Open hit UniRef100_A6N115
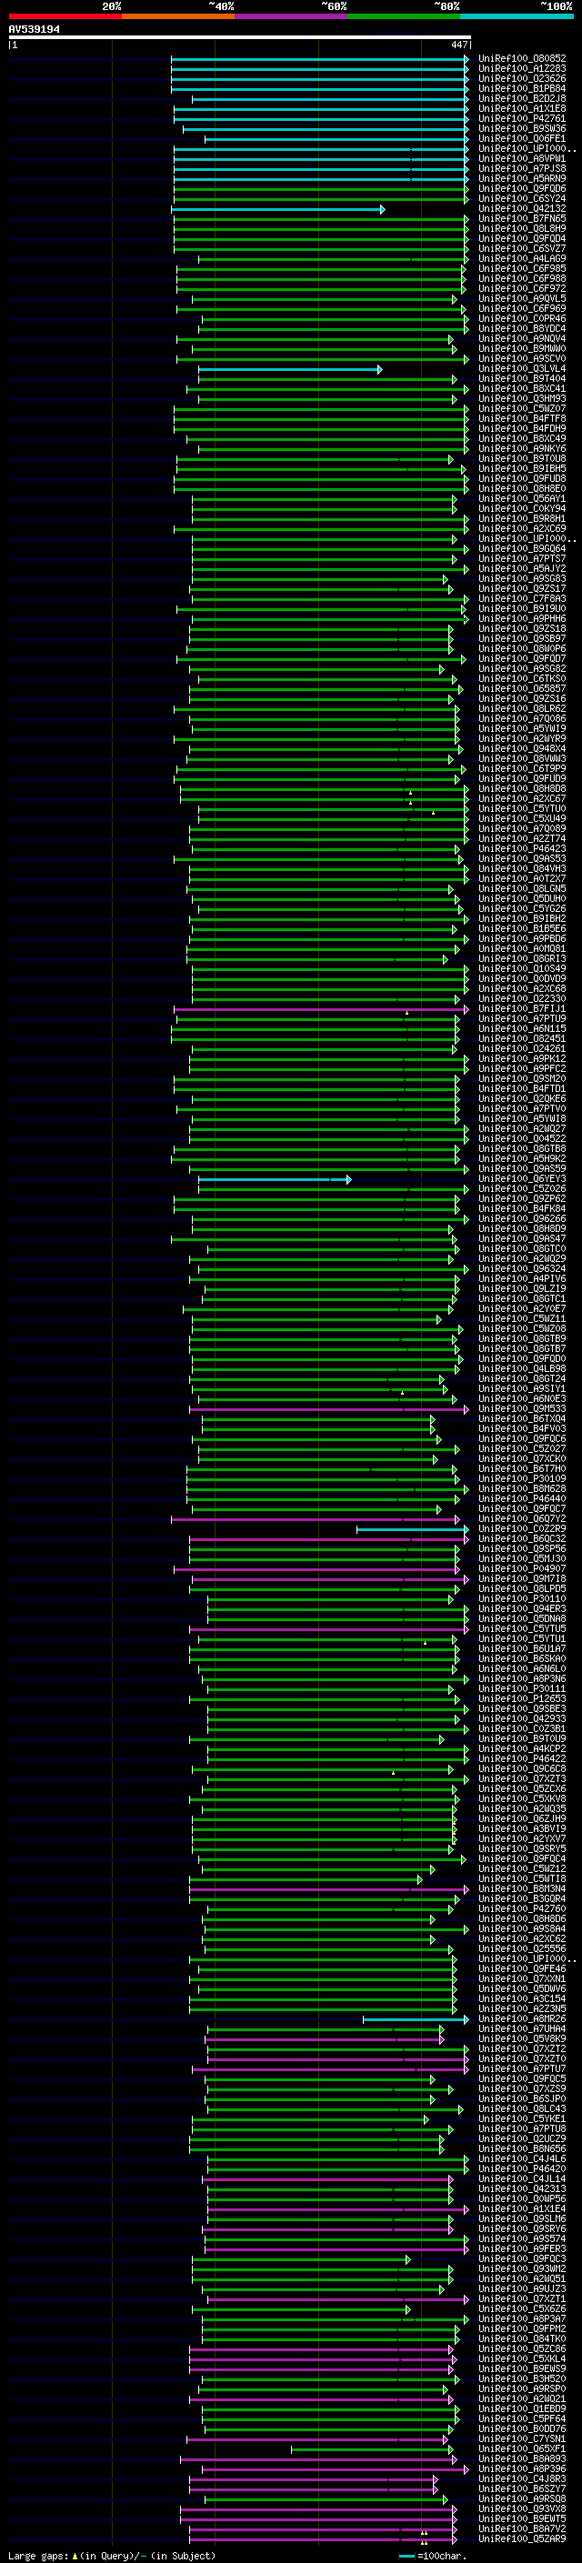The width and height of the screenshot is (582, 2563). point(522,1029)
